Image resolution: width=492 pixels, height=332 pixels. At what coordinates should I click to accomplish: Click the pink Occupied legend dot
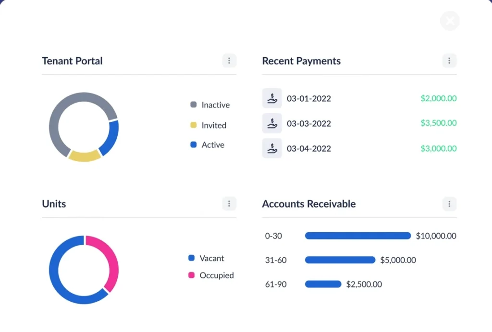191,275
